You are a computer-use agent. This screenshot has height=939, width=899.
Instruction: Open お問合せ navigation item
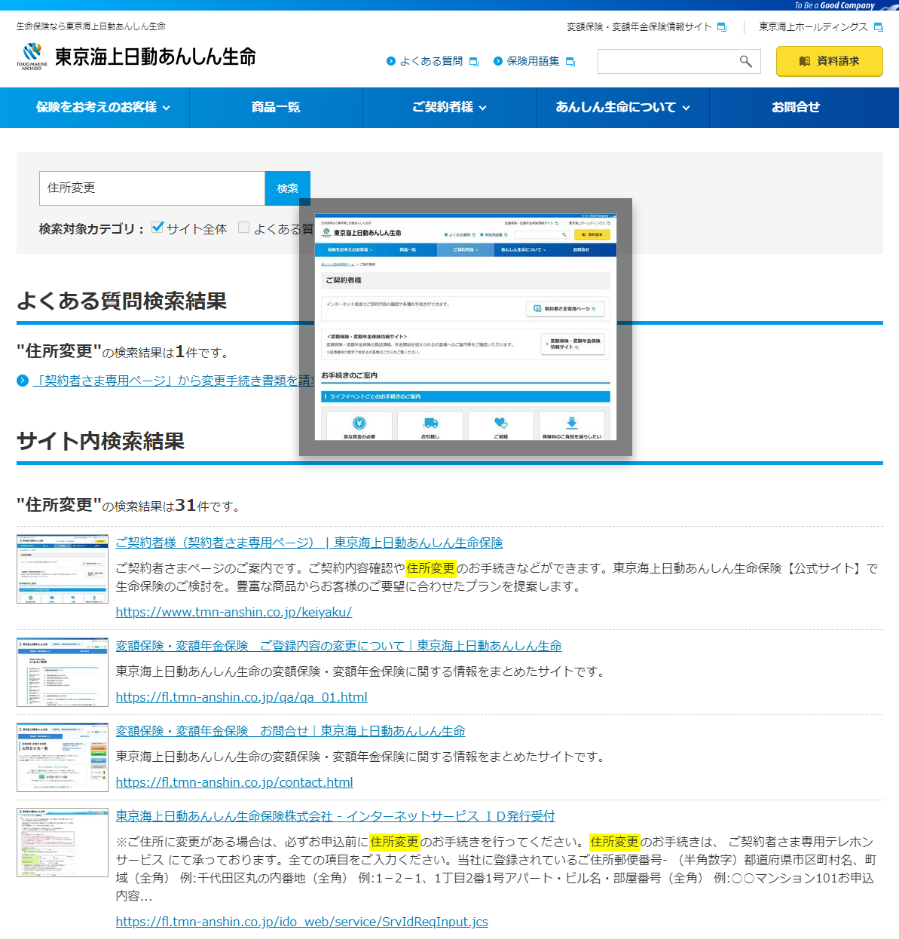click(x=796, y=107)
